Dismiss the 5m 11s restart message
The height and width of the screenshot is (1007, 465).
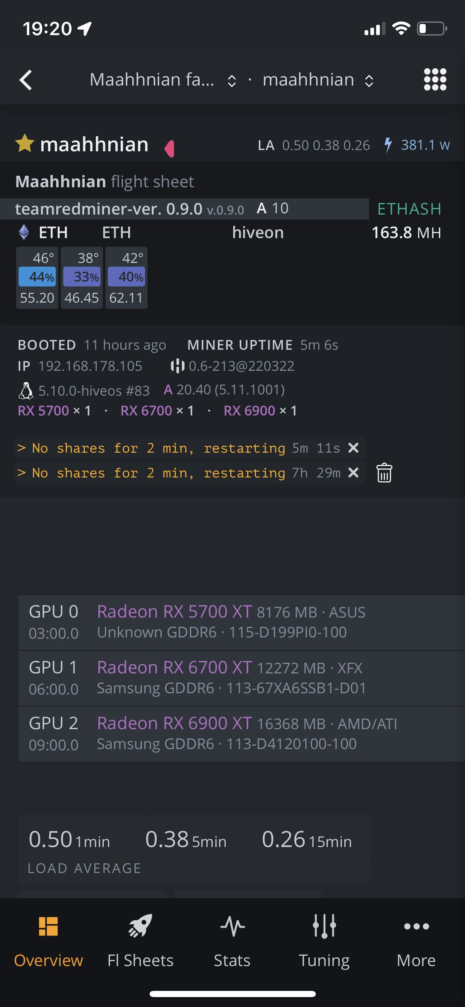[353, 448]
